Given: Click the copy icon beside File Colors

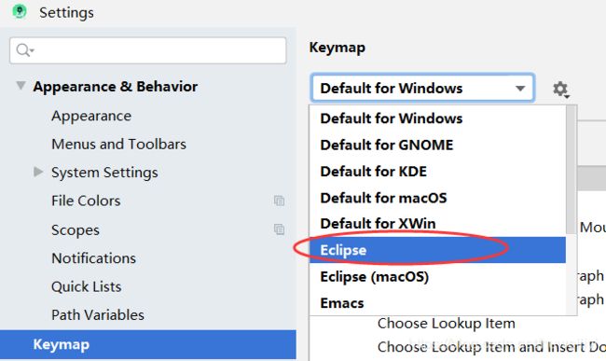Looking at the screenshot, I should pyautogui.click(x=279, y=201).
